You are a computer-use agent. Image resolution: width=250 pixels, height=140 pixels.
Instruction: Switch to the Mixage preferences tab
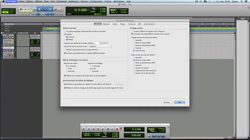pos(122,24)
